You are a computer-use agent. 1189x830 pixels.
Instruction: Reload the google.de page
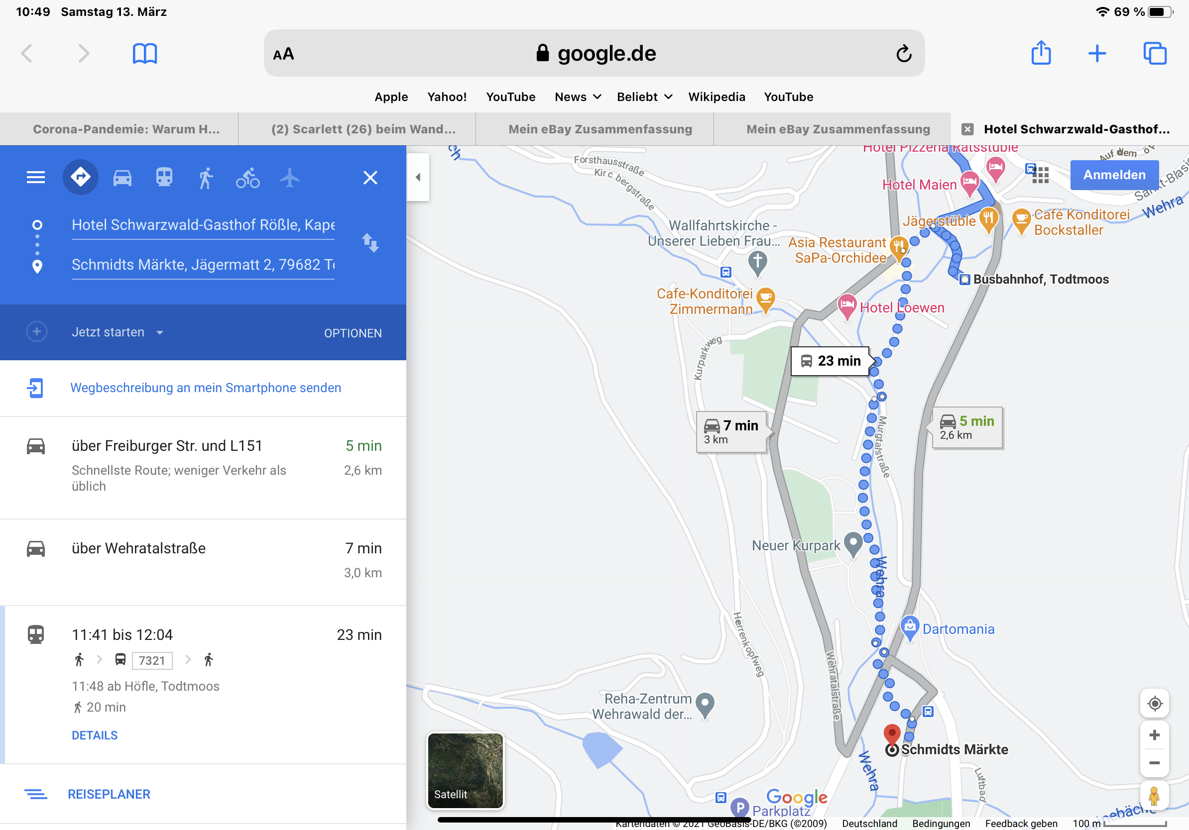[x=904, y=53]
